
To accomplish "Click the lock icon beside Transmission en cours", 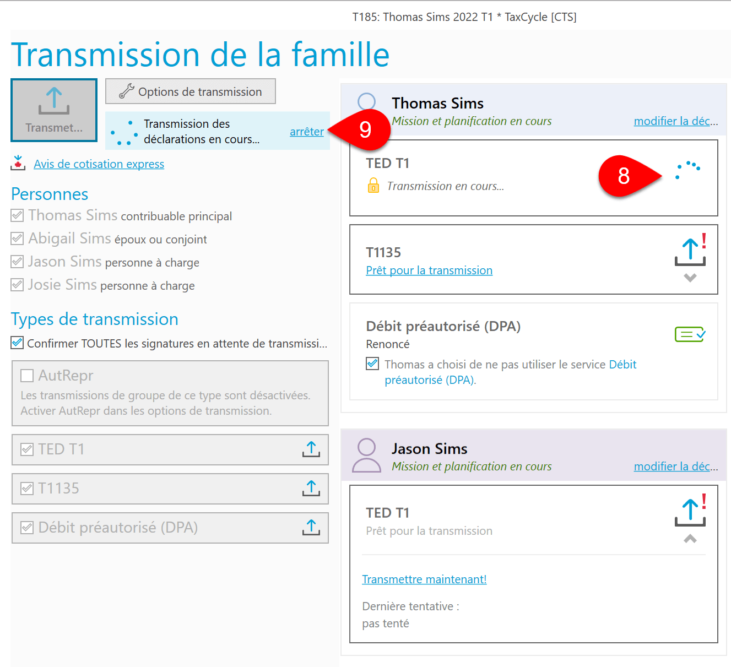I will (x=373, y=185).
